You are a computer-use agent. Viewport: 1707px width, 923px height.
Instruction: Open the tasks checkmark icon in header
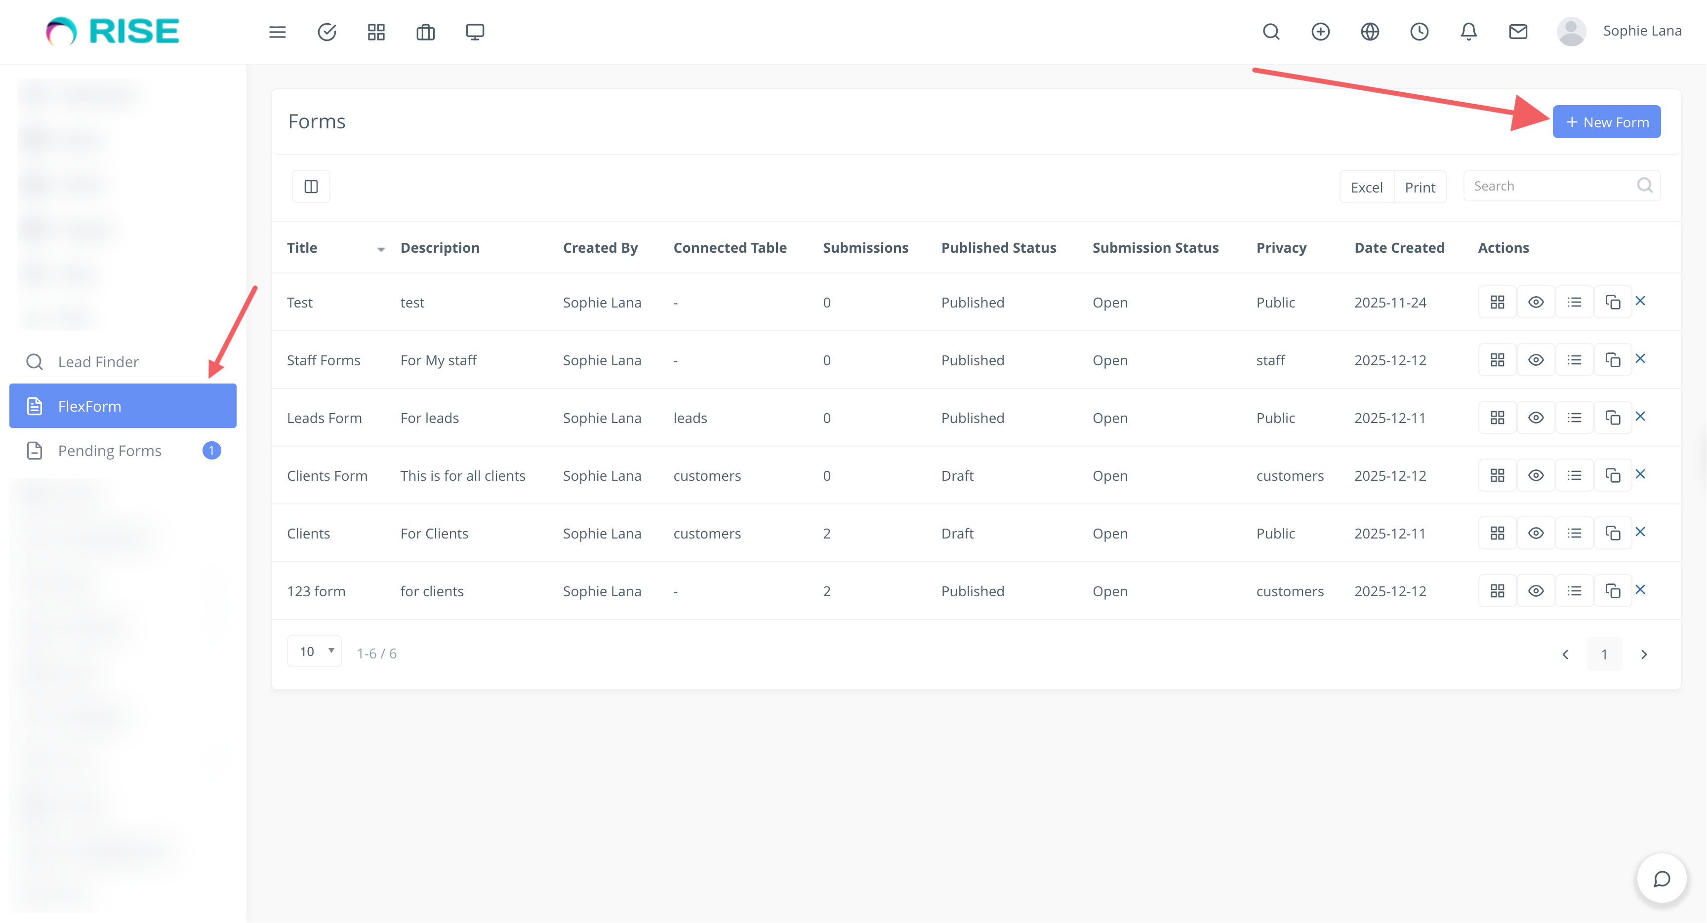tap(326, 32)
